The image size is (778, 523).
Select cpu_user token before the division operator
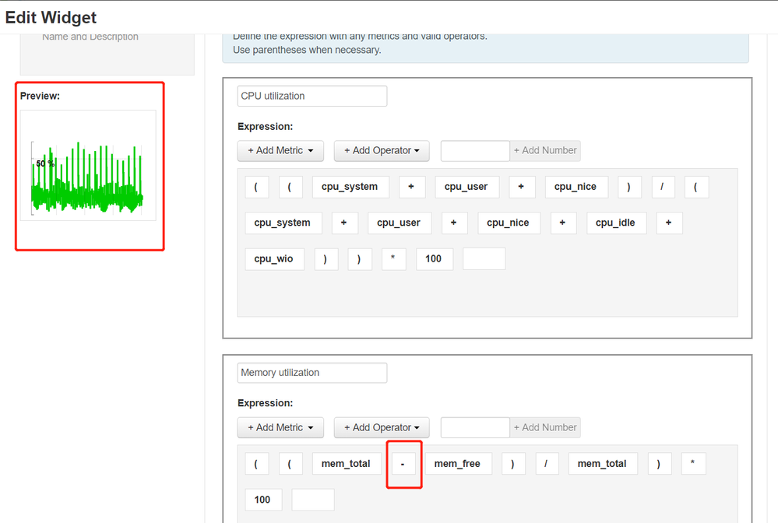(467, 187)
